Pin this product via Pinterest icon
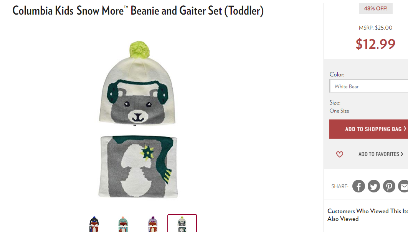This screenshot has width=408, height=232. (389, 186)
